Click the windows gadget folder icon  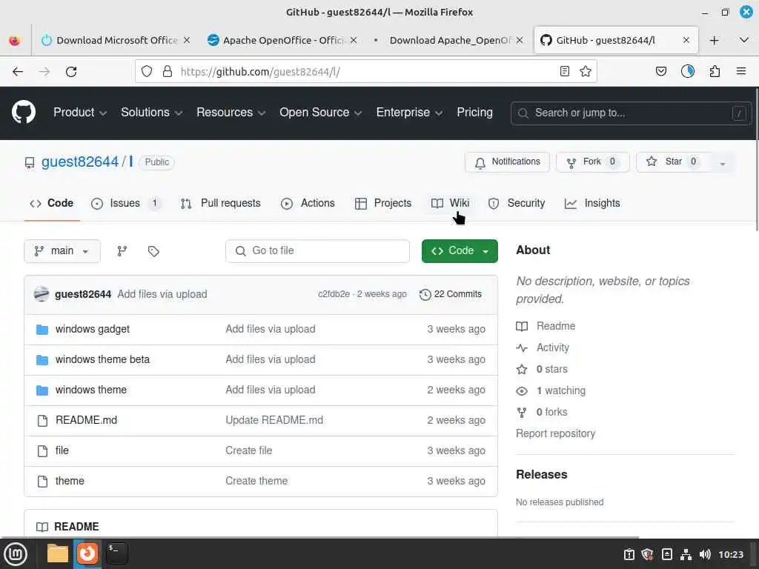(42, 330)
